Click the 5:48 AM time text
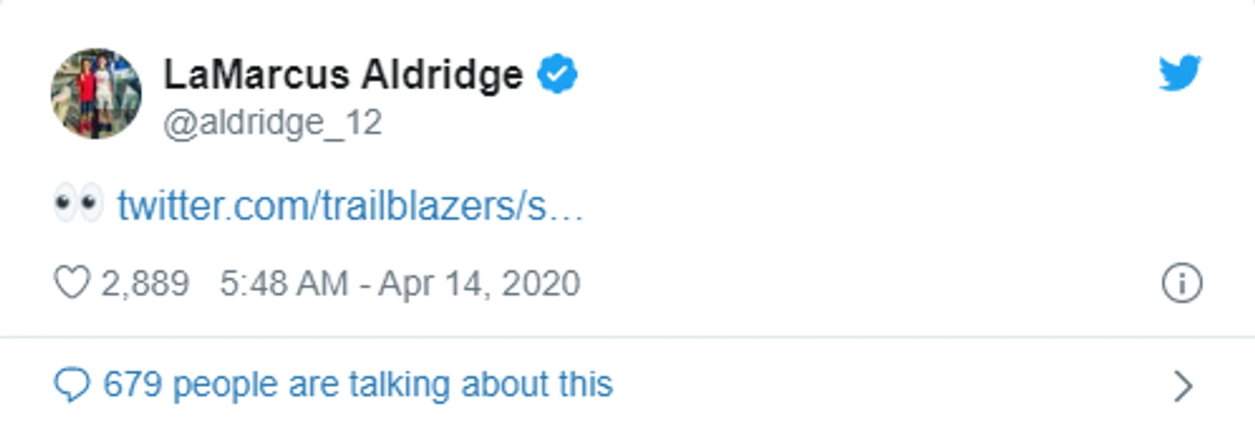The image size is (1255, 424). tap(284, 283)
